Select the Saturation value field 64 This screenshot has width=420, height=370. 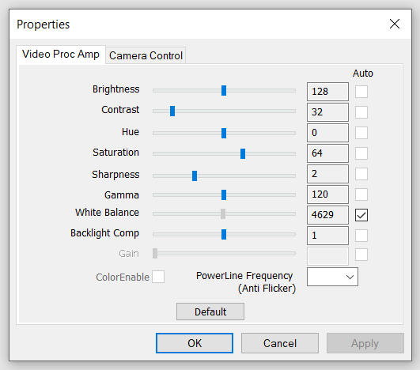click(x=327, y=153)
